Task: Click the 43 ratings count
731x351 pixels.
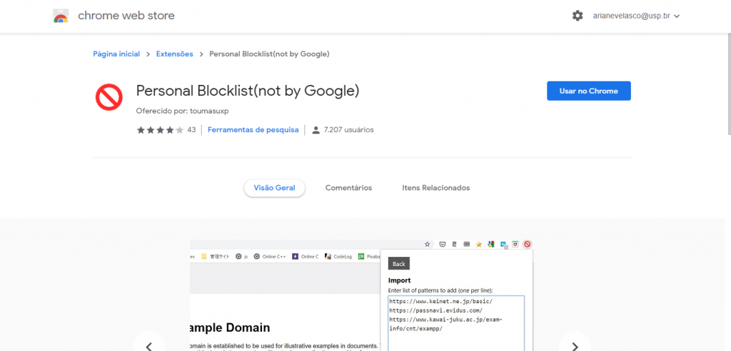Action: click(191, 130)
